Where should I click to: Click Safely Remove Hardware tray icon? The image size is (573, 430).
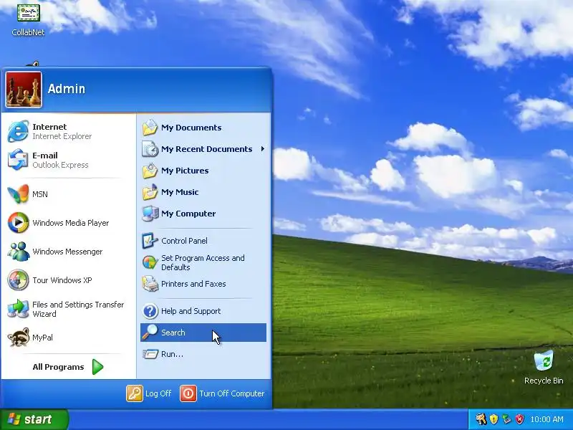pyautogui.click(x=506, y=419)
